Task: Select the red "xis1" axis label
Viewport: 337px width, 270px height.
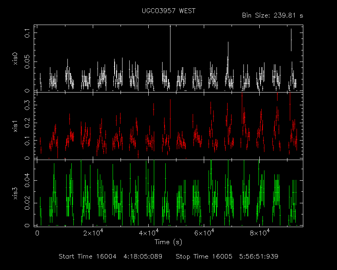Action: pos(15,126)
